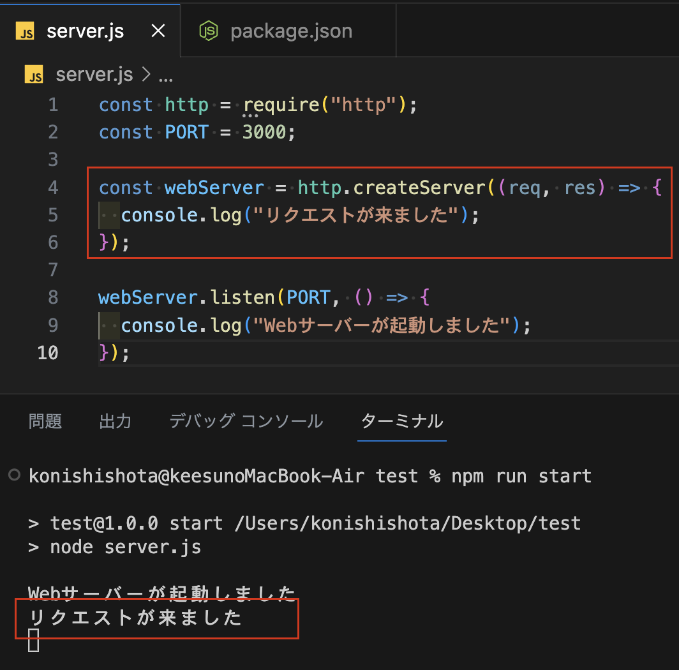This screenshot has height=670, width=679.
Task: Click the PORT constant on line 2
Action: click(x=187, y=132)
